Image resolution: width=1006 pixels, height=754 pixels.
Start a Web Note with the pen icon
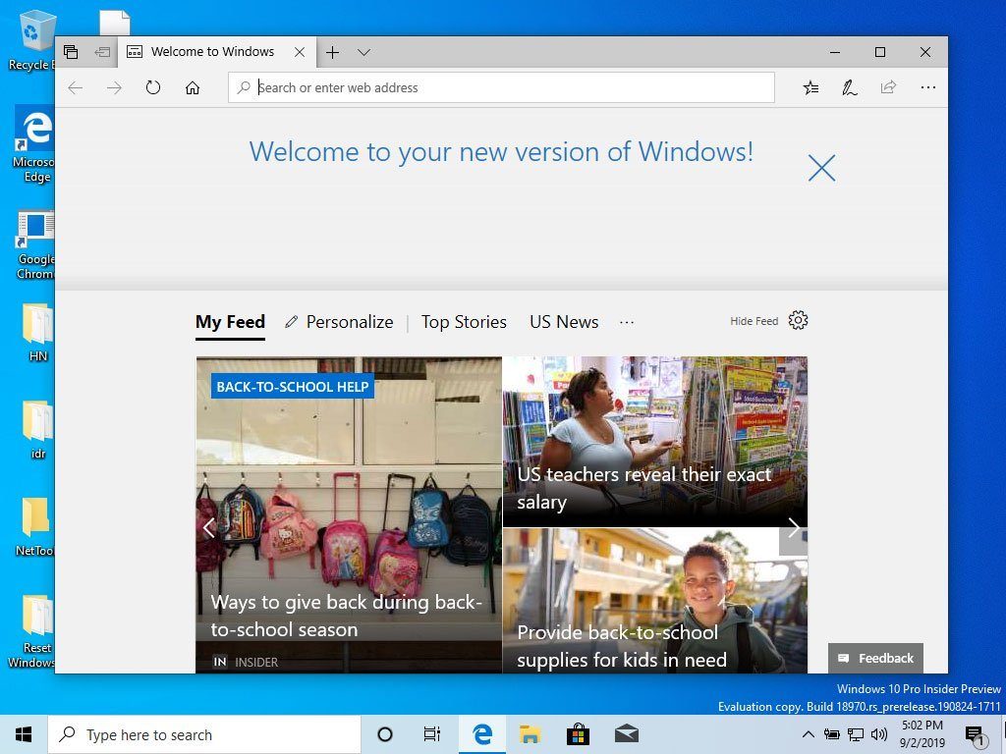click(849, 87)
